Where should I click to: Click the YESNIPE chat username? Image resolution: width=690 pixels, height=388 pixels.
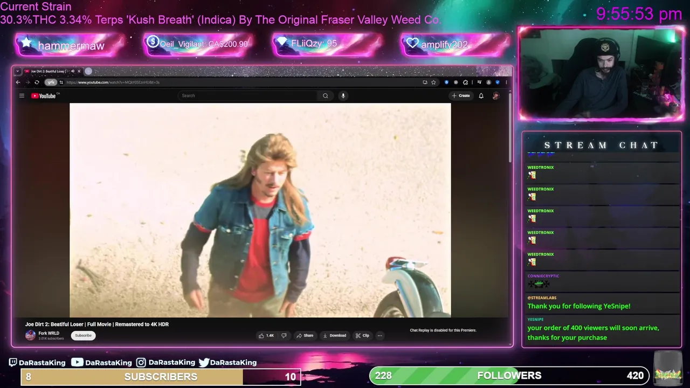(x=535, y=319)
